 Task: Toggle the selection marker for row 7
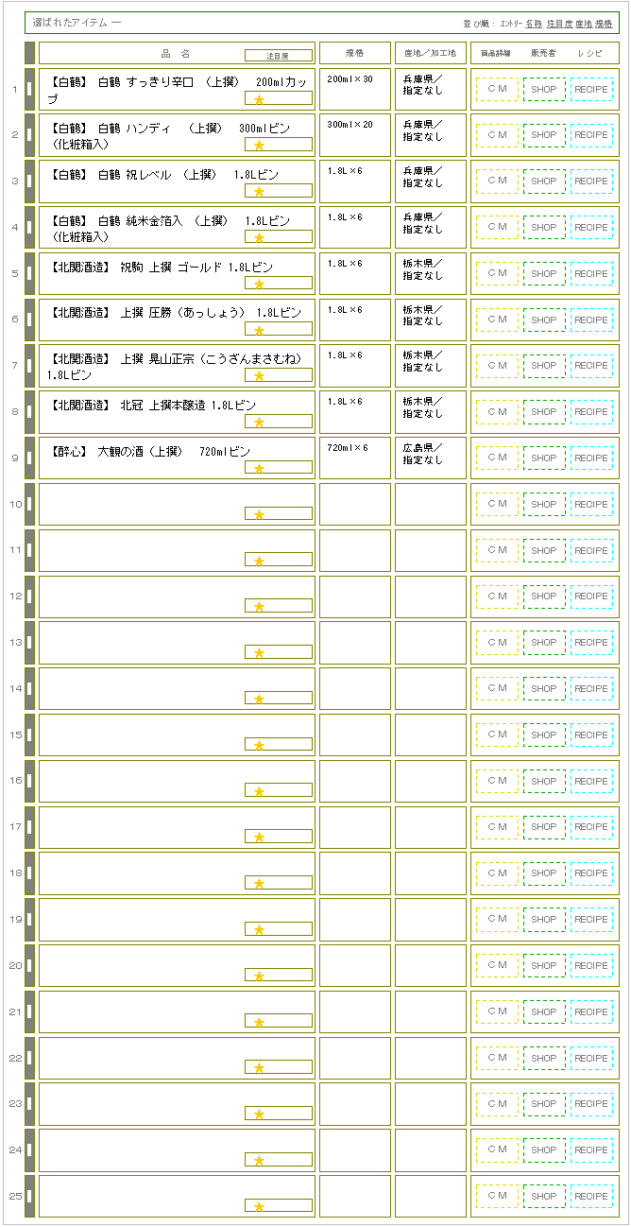[x=29, y=366]
